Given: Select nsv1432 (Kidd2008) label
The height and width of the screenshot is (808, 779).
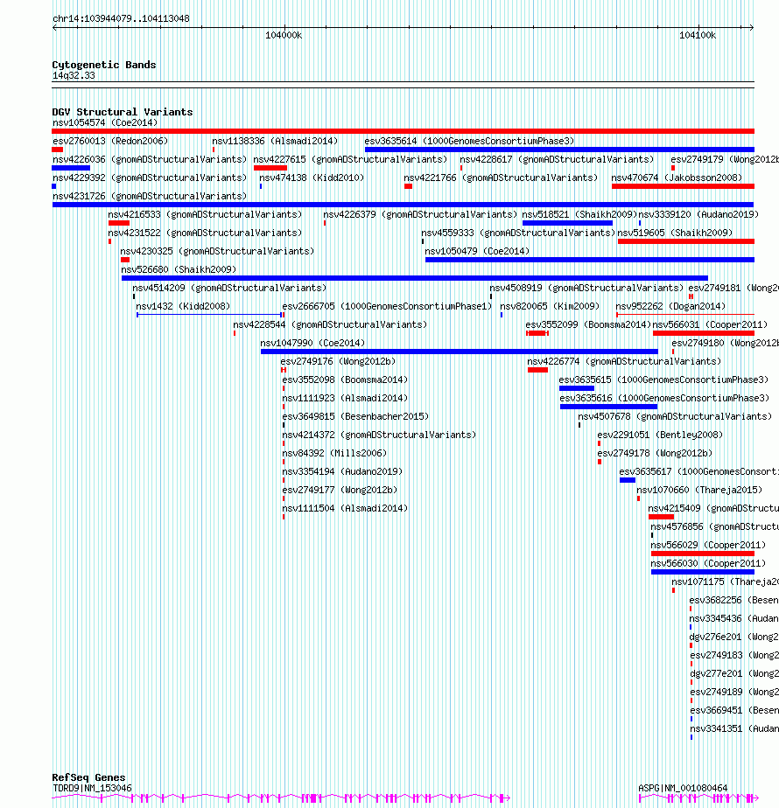Looking at the screenshot, I should click(x=183, y=306).
